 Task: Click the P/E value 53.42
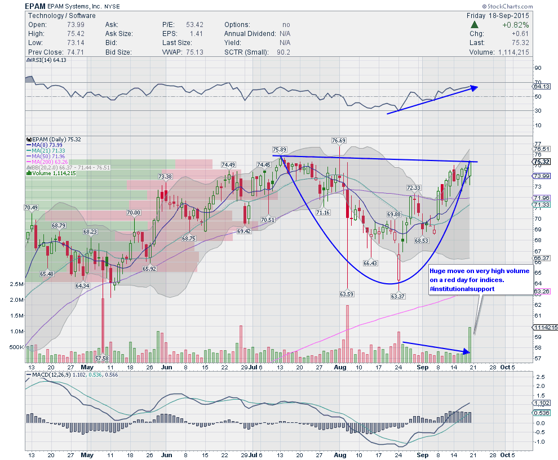pos(194,25)
